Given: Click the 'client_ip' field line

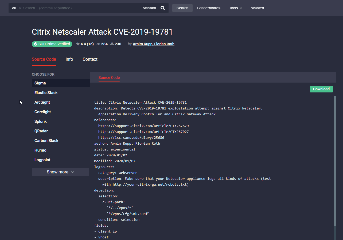Looking at the screenshot, I should (106, 231).
